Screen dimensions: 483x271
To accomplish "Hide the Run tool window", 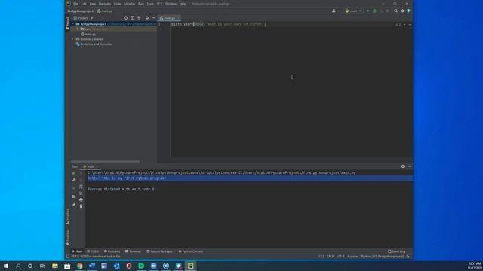I will point(409,166).
